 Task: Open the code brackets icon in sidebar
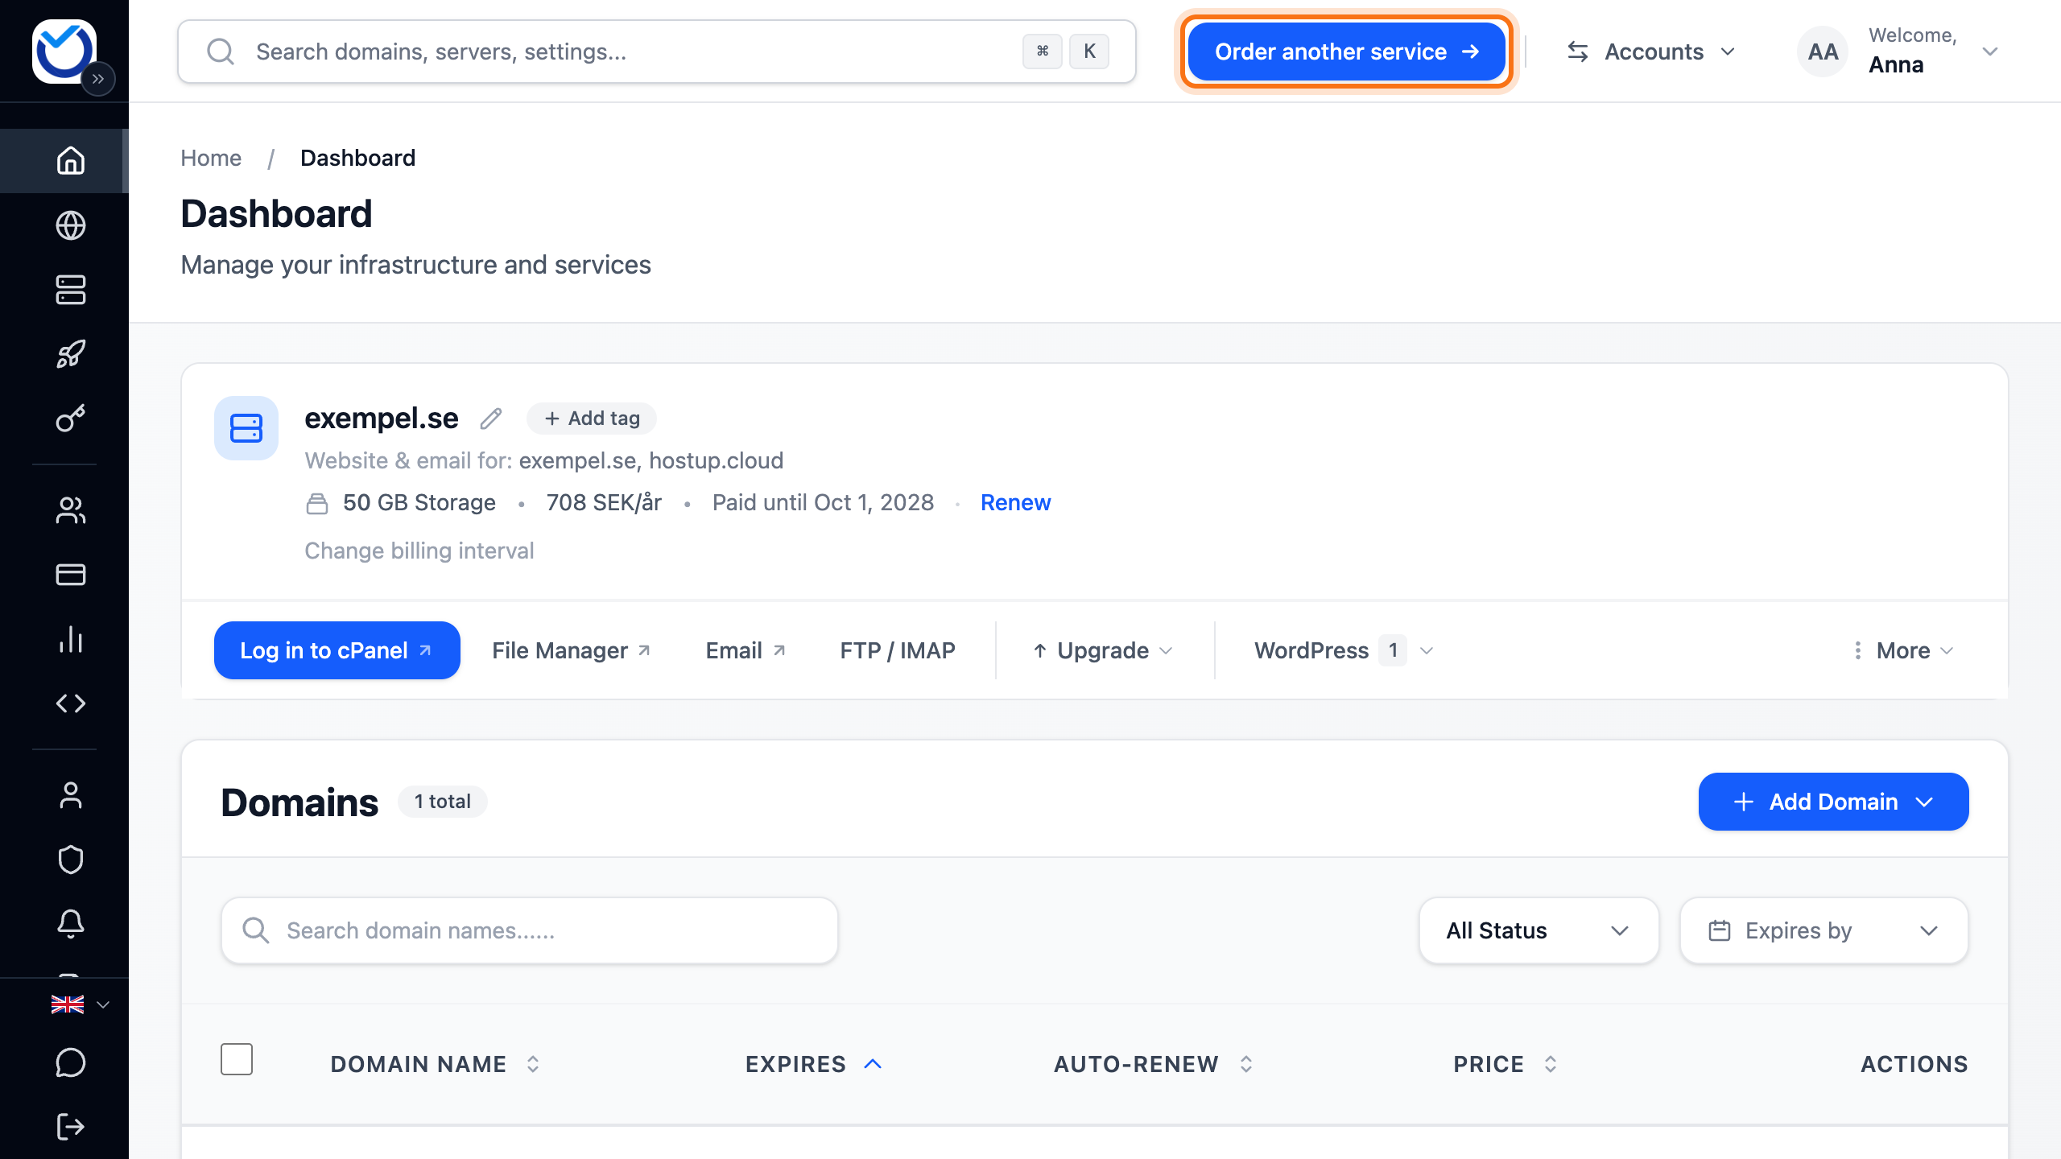(71, 703)
